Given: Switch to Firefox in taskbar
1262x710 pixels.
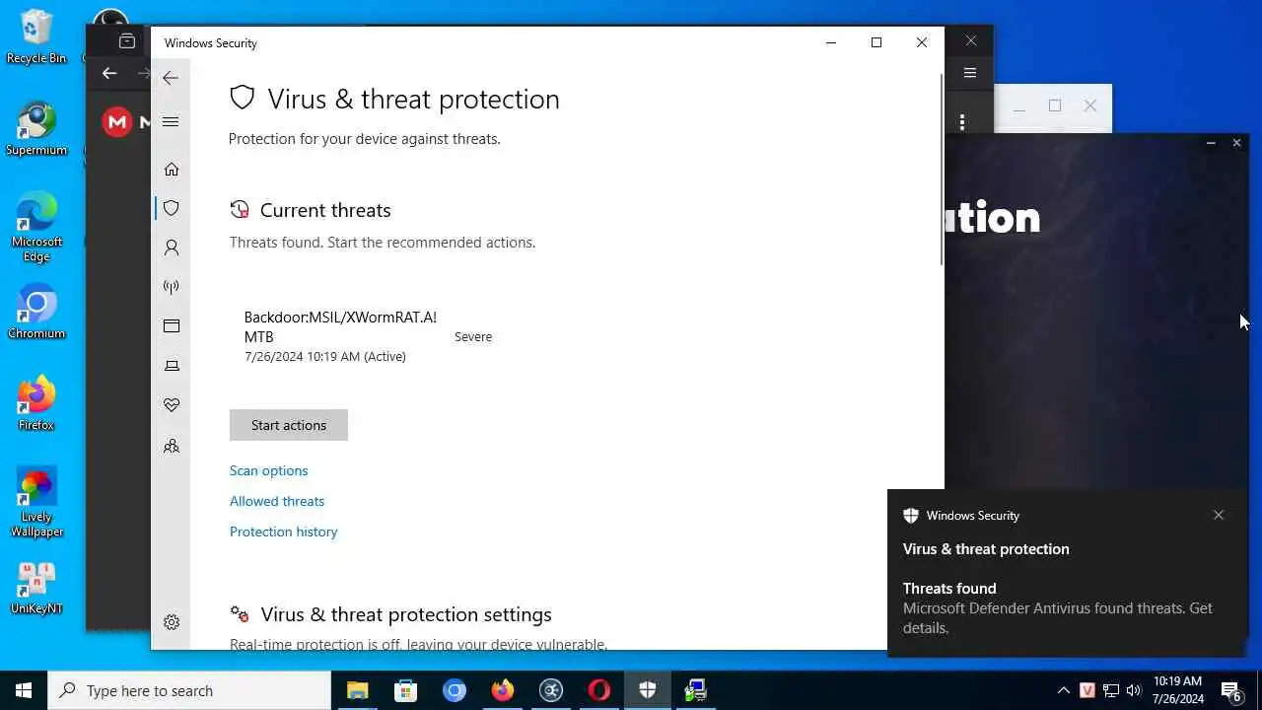Looking at the screenshot, I should point(502,690).
